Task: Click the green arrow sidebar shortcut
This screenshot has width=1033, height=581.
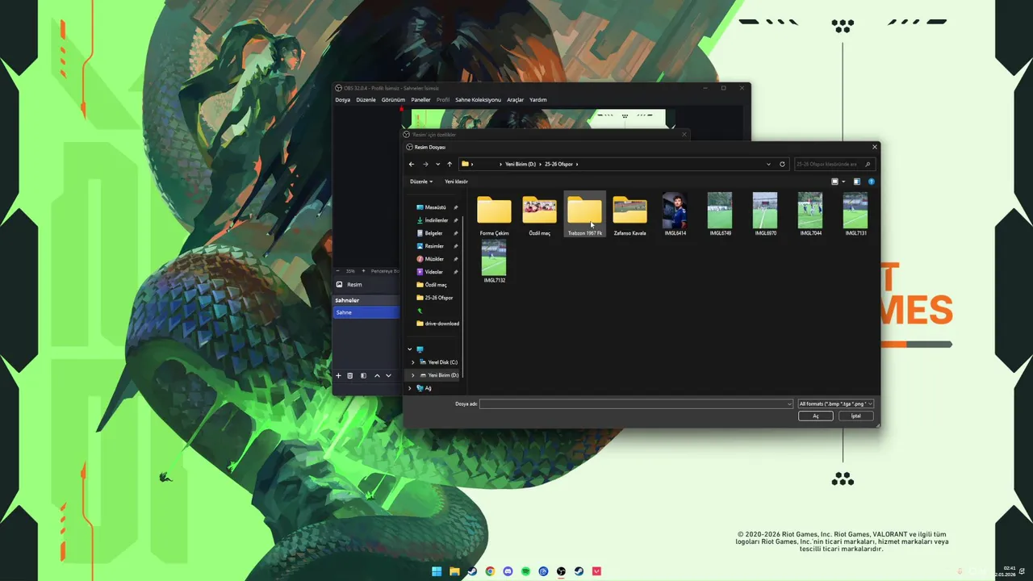Action: pyautogui.click(x=420, y=311)
